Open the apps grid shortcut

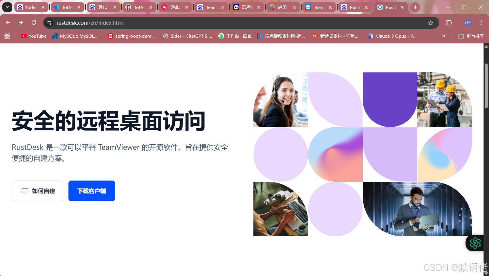[7, 36]
